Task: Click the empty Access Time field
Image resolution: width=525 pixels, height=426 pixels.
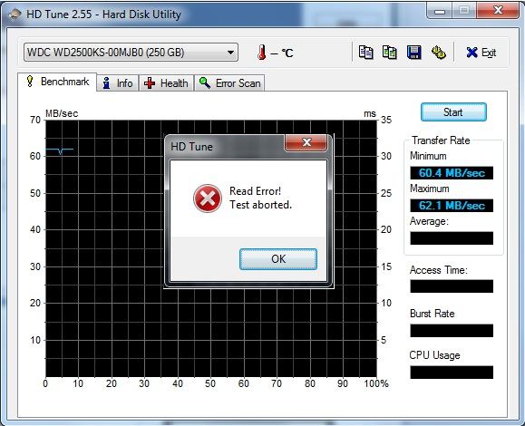Action: coord(452,286)
